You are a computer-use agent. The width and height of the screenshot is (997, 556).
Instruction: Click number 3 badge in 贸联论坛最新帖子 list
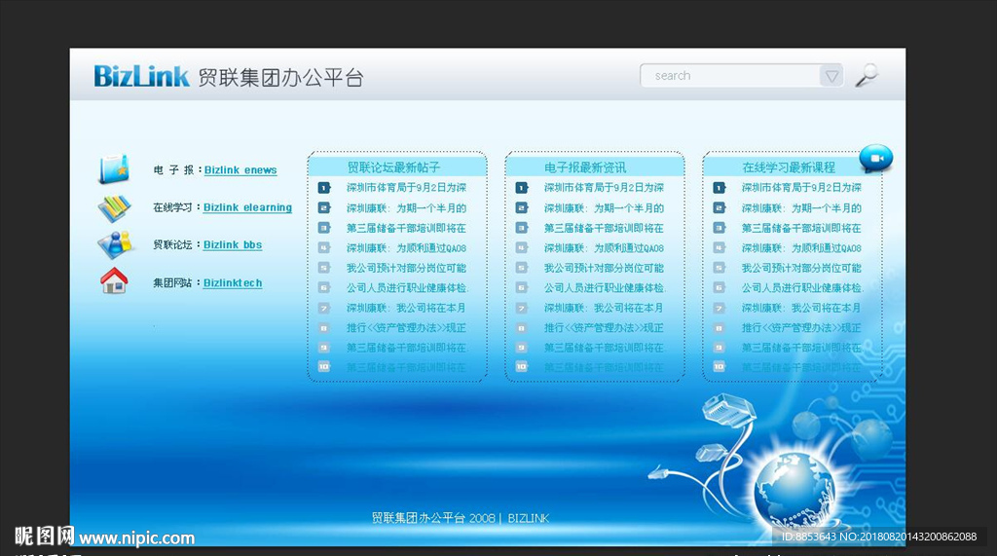pyautogui.click(x=323, y=228)
